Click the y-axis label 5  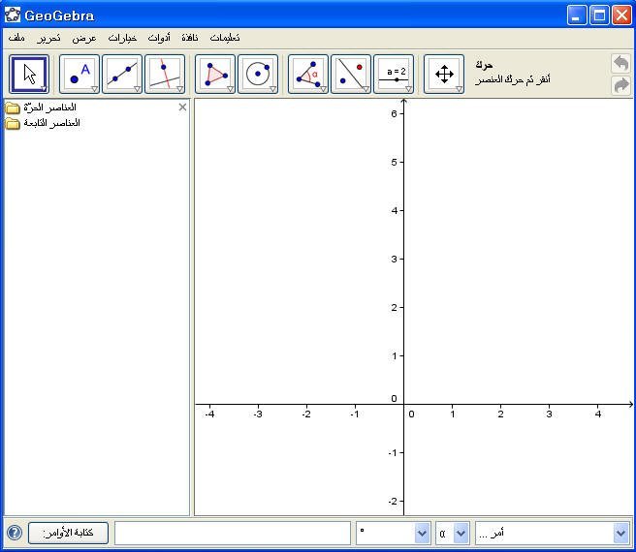pyautogui.click(x=394, y=162)
